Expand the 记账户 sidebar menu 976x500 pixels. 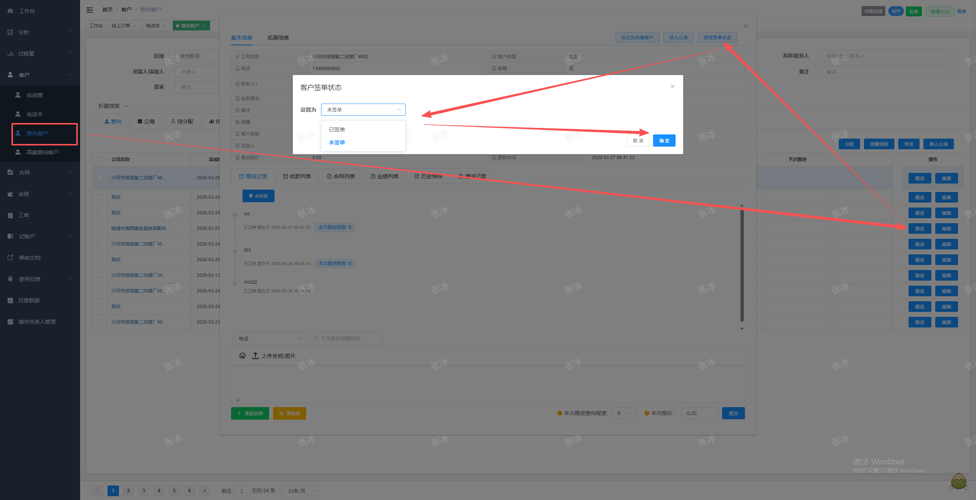(40, 236)
